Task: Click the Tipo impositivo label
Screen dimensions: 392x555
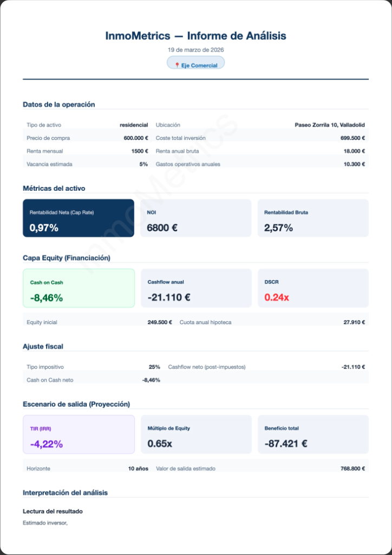Action: (45, 367)
